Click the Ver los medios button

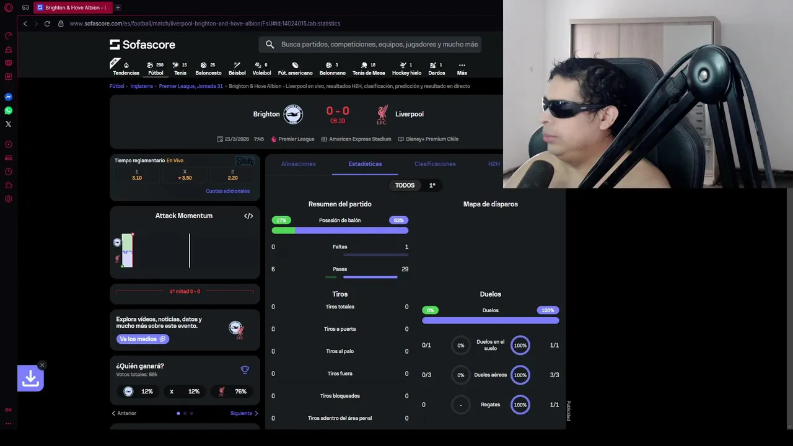coord(142,339)
